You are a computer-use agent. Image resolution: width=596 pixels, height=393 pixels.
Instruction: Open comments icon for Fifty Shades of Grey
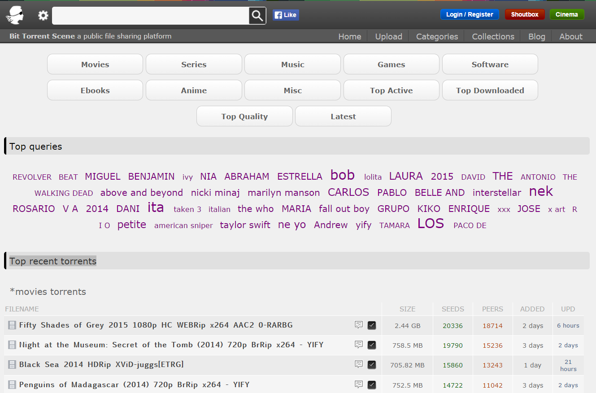pyautogui.click(x=359, y=325)
